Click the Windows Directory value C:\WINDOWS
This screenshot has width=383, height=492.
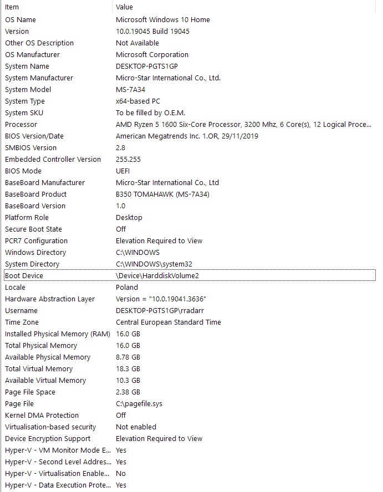coord(137,252)
